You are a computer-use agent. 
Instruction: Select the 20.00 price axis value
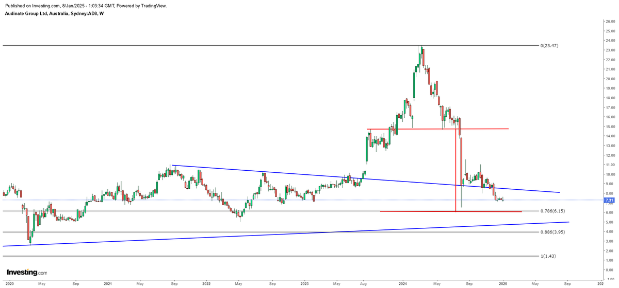point(610,79)
